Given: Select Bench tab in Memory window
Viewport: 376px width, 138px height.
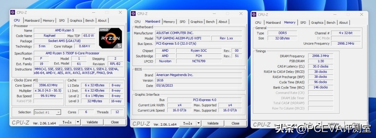Looking at the screenshot, I should coord(331,22).
